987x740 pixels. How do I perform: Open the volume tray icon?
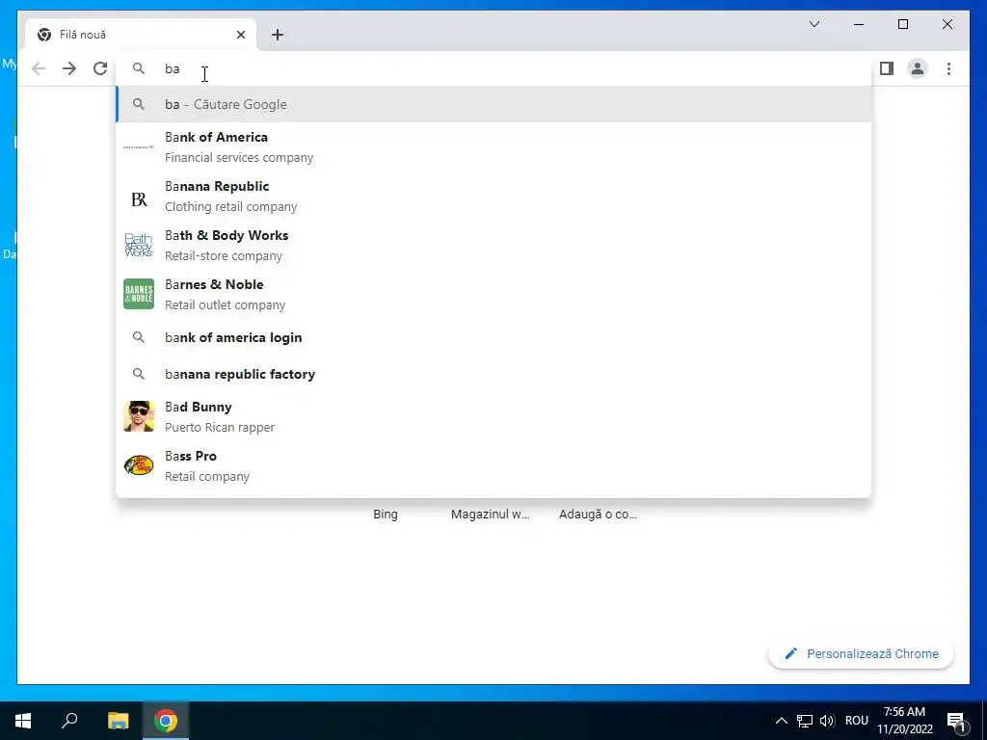(x=827, y=721)
